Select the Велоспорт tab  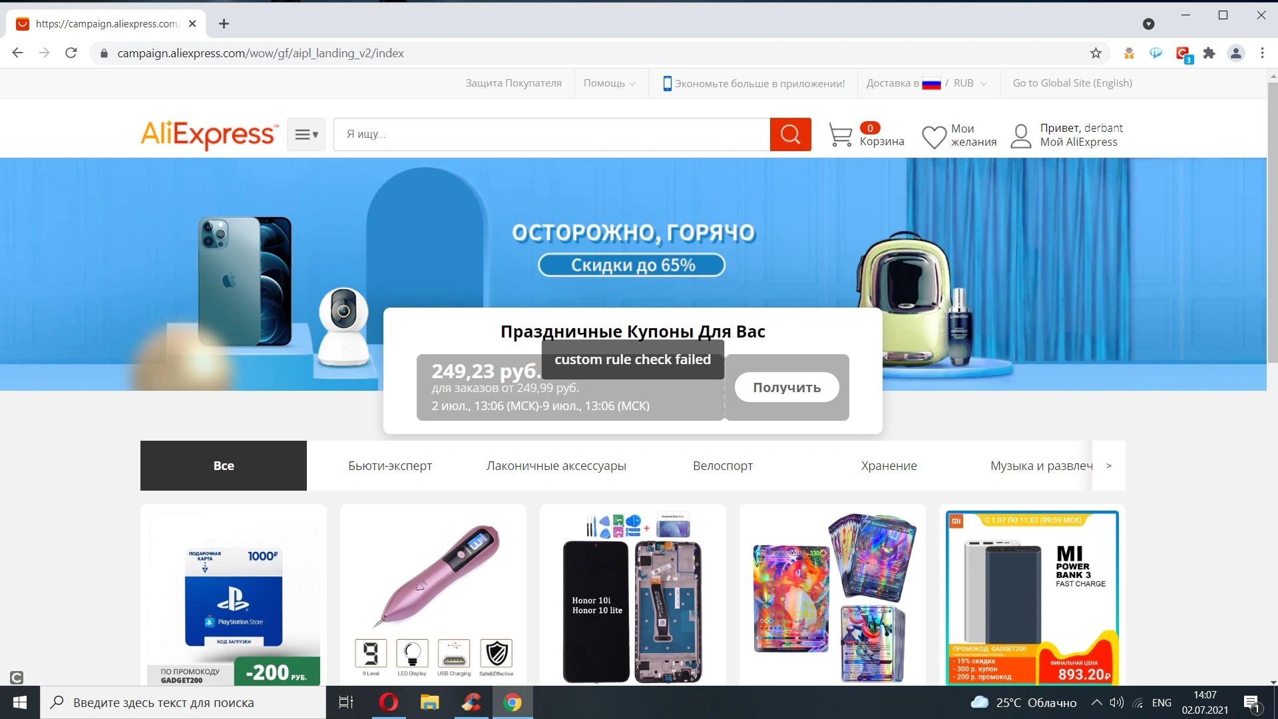tap(723, 465)
